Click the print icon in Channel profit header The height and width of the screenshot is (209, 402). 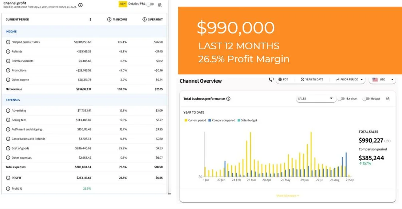coord(159,5)
